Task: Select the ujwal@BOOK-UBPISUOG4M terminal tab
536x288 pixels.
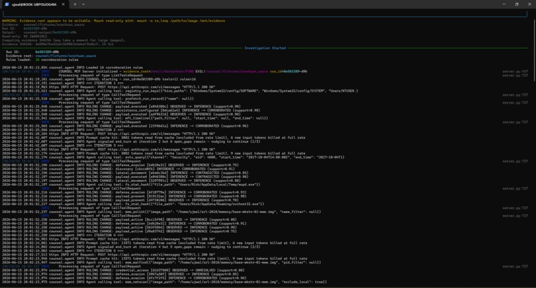Action: (x=35, y=5)
